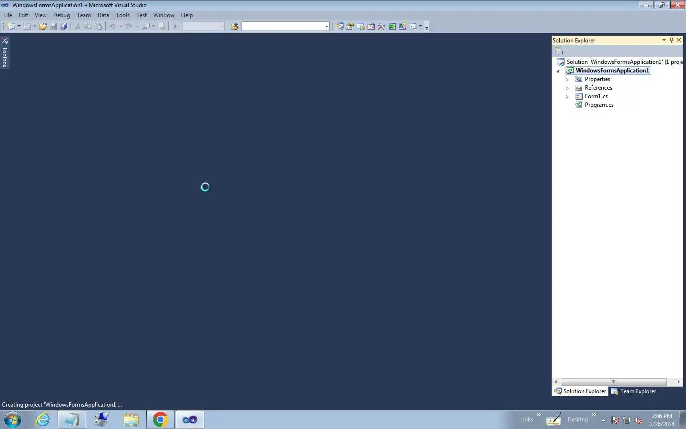Screen dimensions: 686x429
Task: Close the Solution Explorer panel
Action: click(x=679, y=40)
